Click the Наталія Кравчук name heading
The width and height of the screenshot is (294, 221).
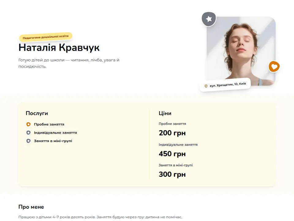pos(59,47)
